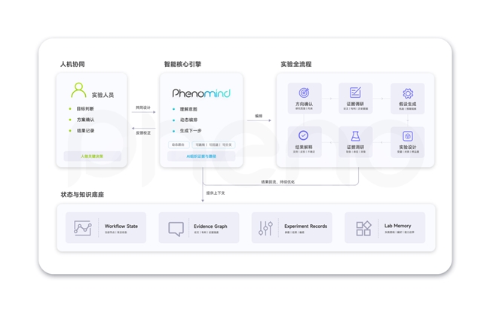Image resolution: width=490 pixels, height=313 pixels.
Task: Click the sliders icon beside Experiment Records
Action: (265, 228)
